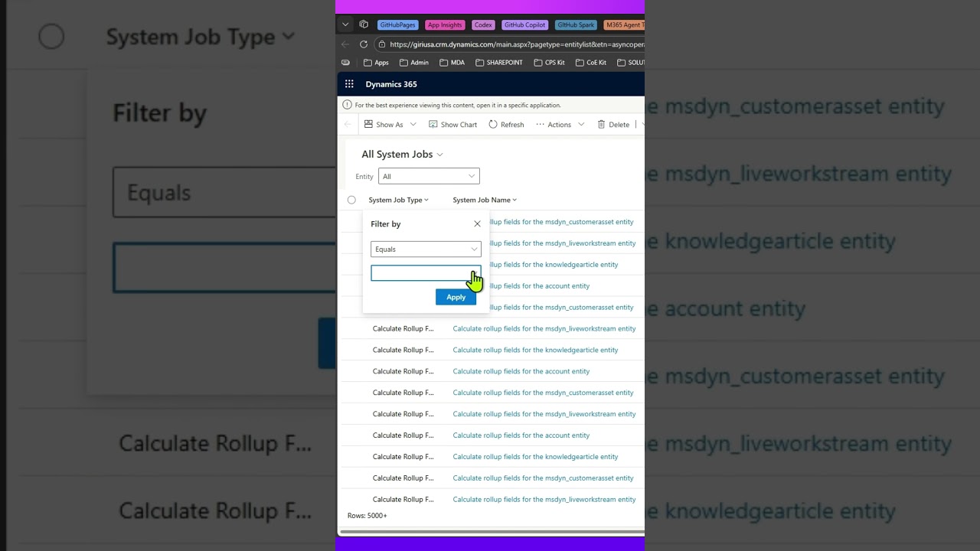Open the CoE Kit bookmark folder
This screenshot has width=980, height=551.
click(x=591, y=62)
